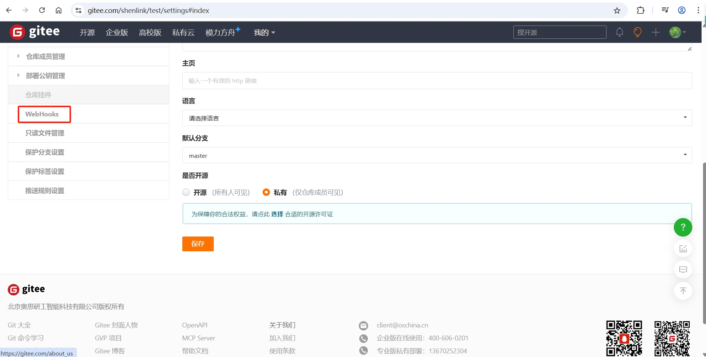Click the 保存 save button
Screen dimensions: 706x357
pos(198,244)
